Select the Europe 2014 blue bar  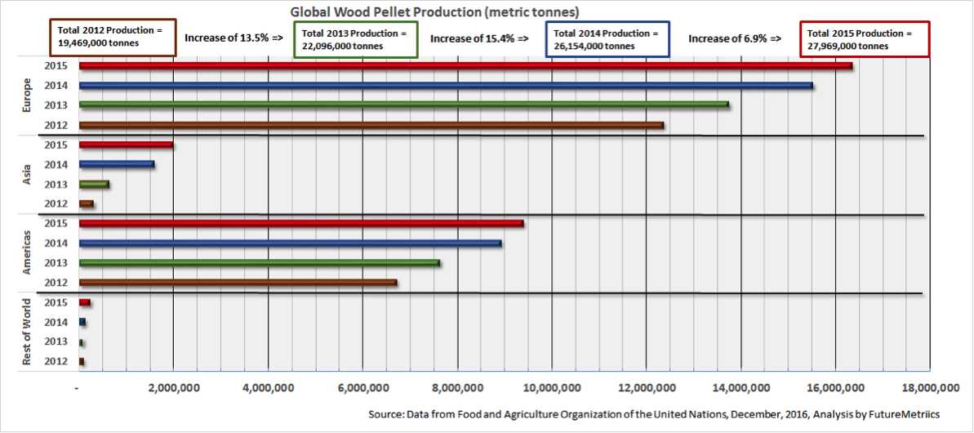446,86
